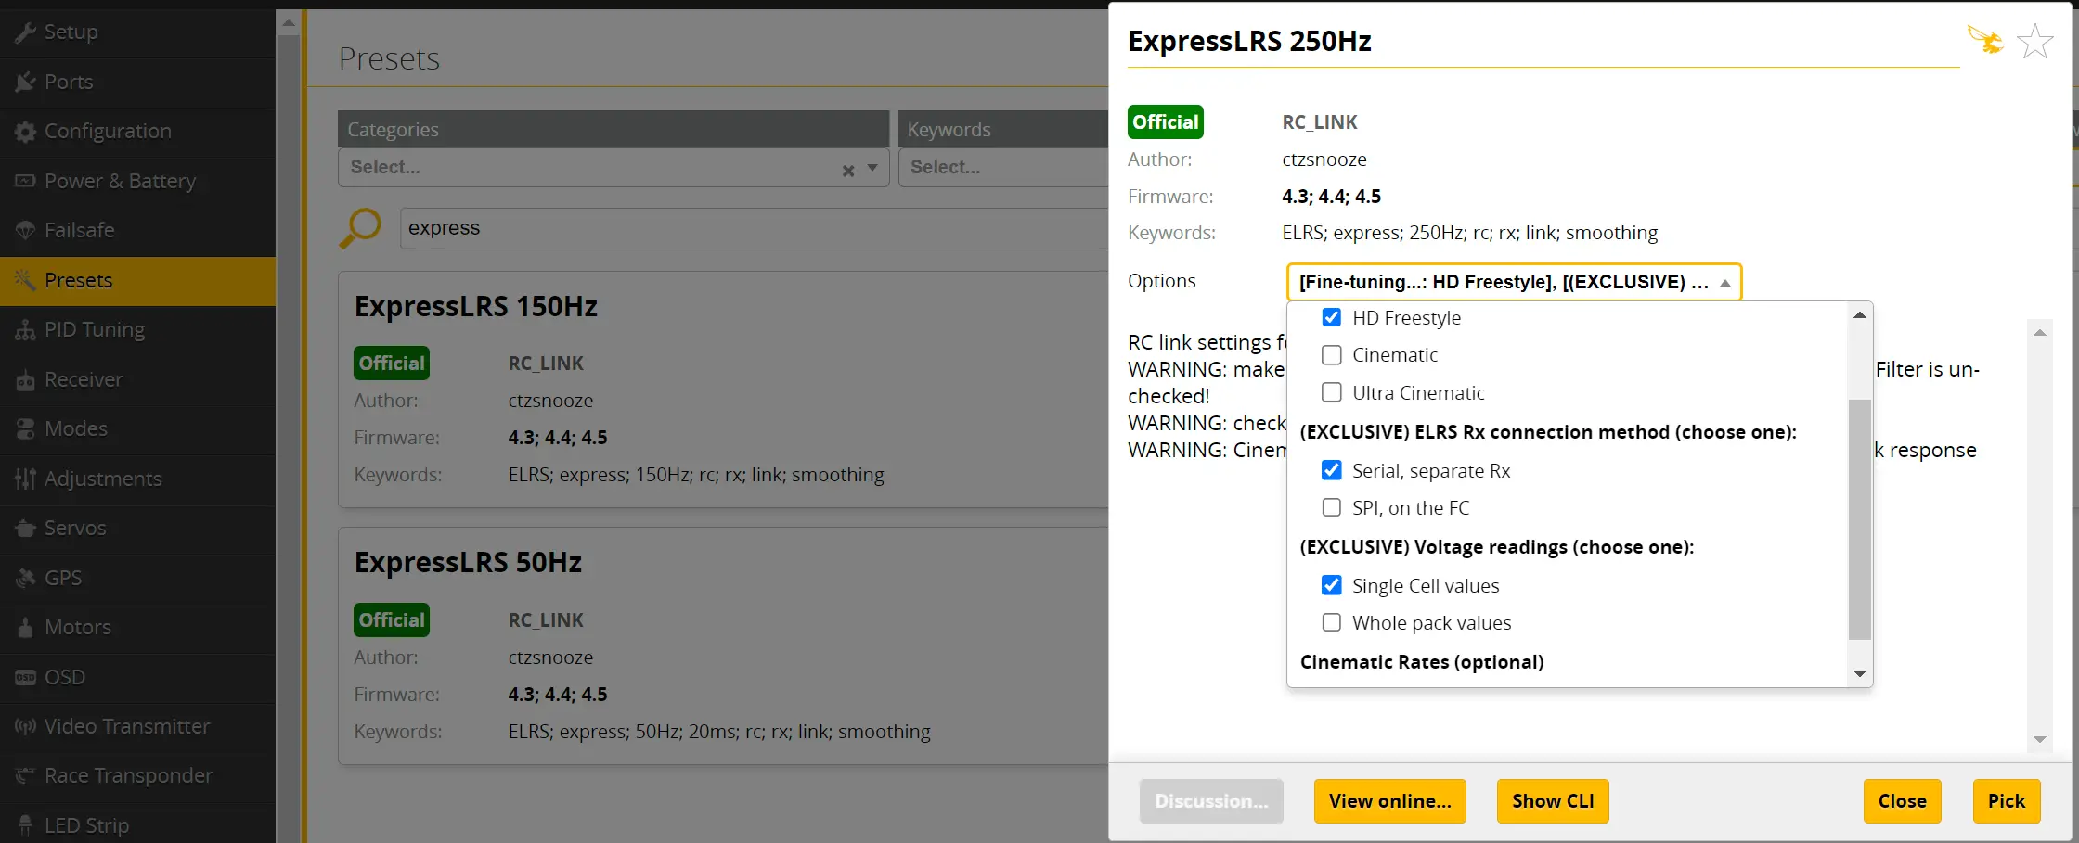The image size is (2079, 843).
Task: Switch to the Race Transponder tab
Action: [x=137, y=776]
